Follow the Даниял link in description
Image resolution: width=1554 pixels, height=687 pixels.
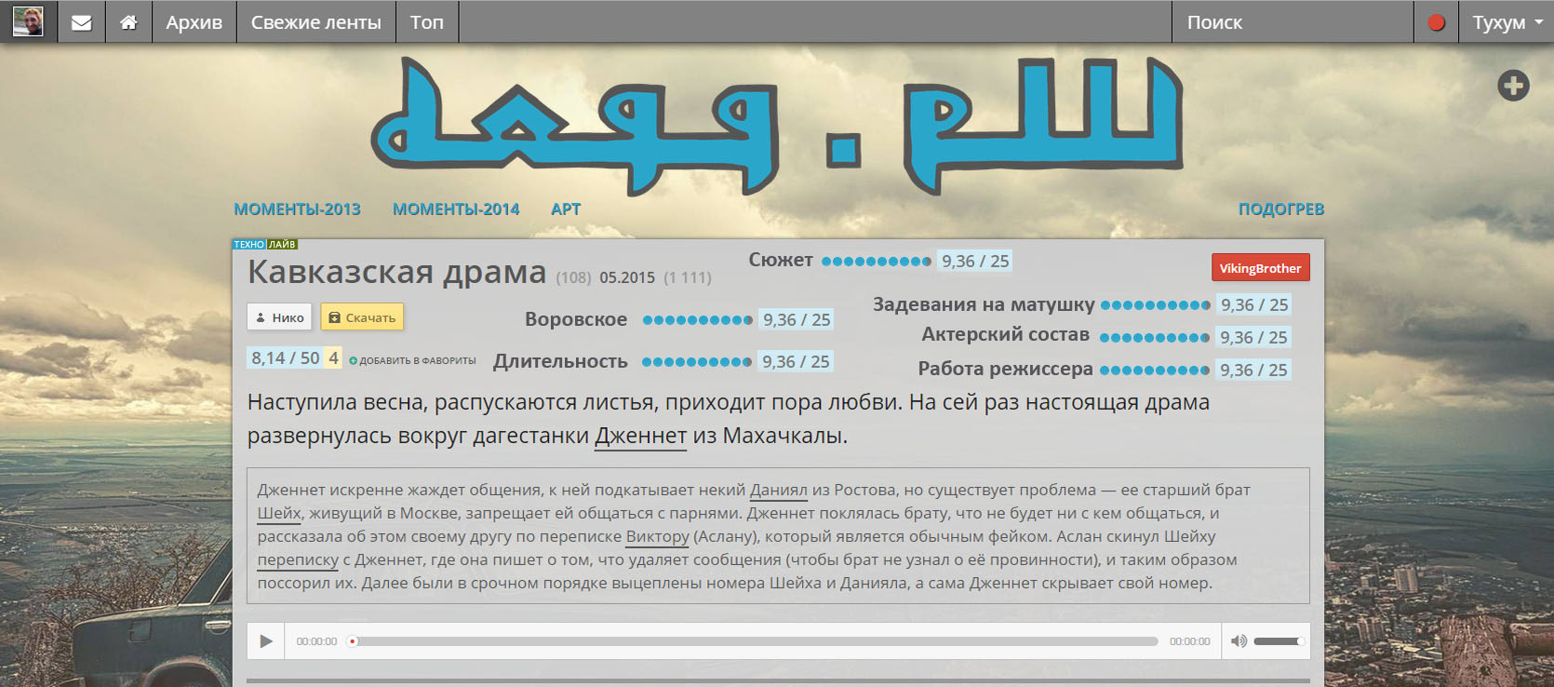779,491
